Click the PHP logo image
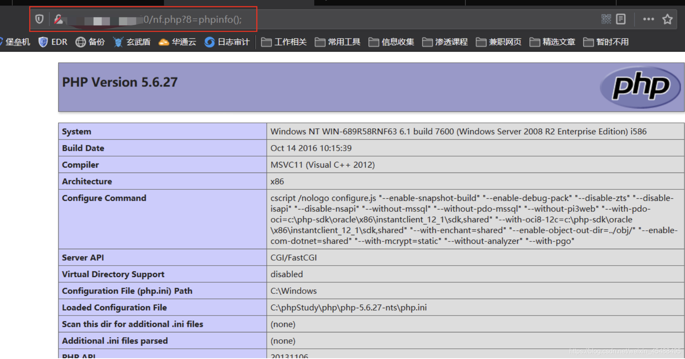This screenshot has height=359, width=685. (640, 87)
